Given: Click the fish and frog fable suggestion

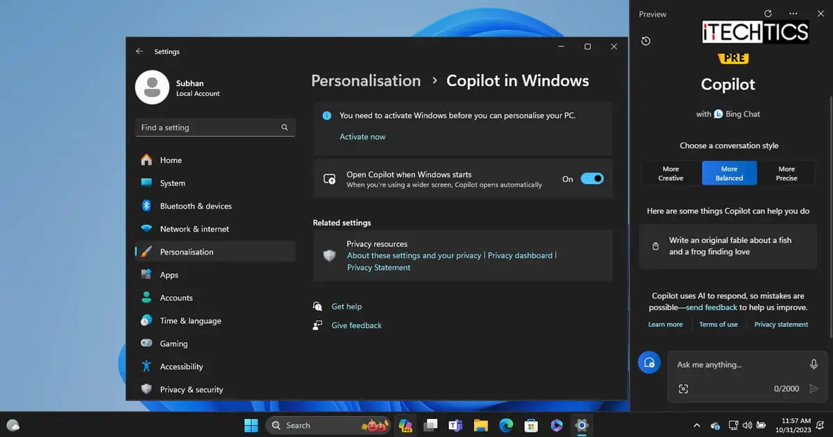Looking at the screenshot, I should click(x=727, y=246).
